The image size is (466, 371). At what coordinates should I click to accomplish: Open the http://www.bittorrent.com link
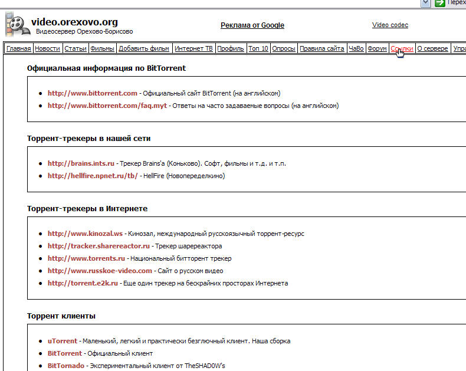tap(93, 93)
